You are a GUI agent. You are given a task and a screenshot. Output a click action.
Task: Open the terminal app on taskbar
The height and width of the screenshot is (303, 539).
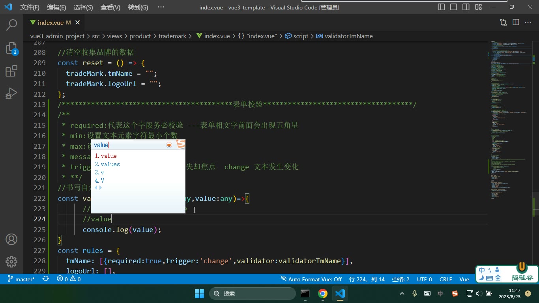[x=305, y=294]
